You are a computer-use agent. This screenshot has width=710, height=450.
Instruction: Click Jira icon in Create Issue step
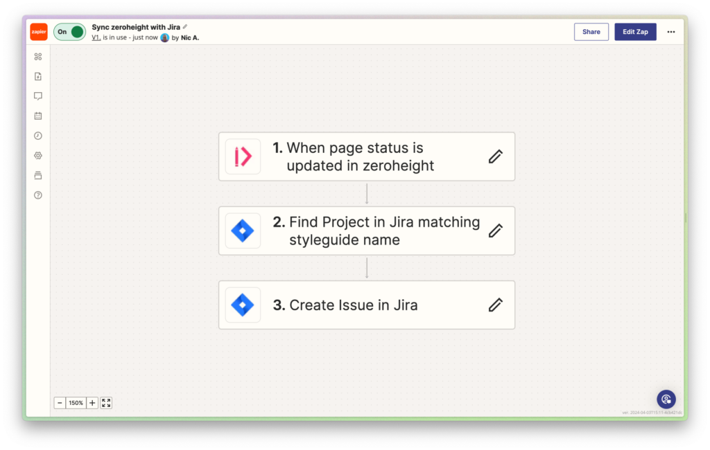click(x=243, y=305)
